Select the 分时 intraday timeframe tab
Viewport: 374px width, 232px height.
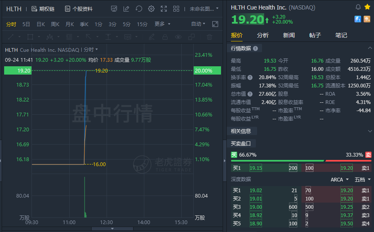(x=11, y=24)
